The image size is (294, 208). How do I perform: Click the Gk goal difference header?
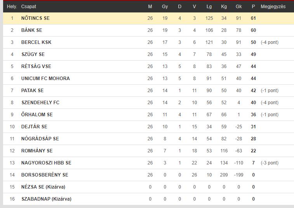[239, 7]
